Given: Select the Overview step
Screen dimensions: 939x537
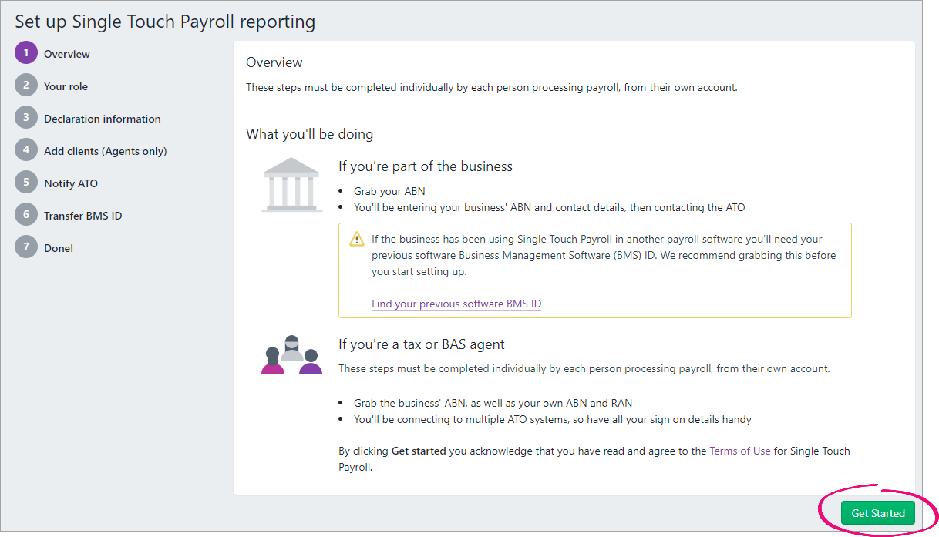Looking at the screenshot, I should [68, 53].
